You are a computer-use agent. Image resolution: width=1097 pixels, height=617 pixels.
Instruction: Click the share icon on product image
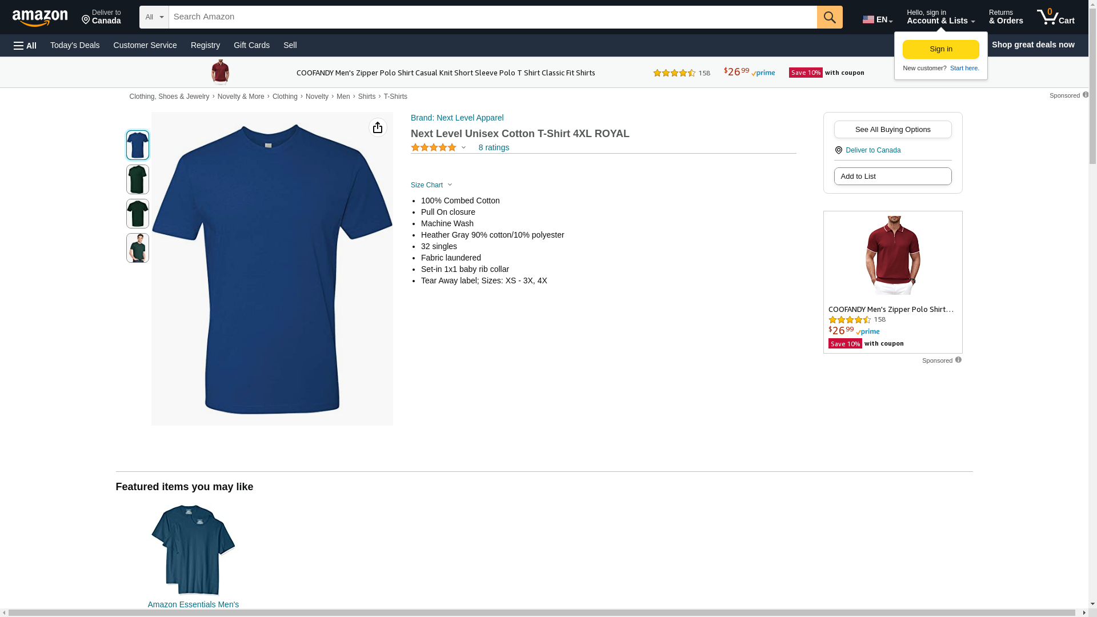click(x=378, y=127)
